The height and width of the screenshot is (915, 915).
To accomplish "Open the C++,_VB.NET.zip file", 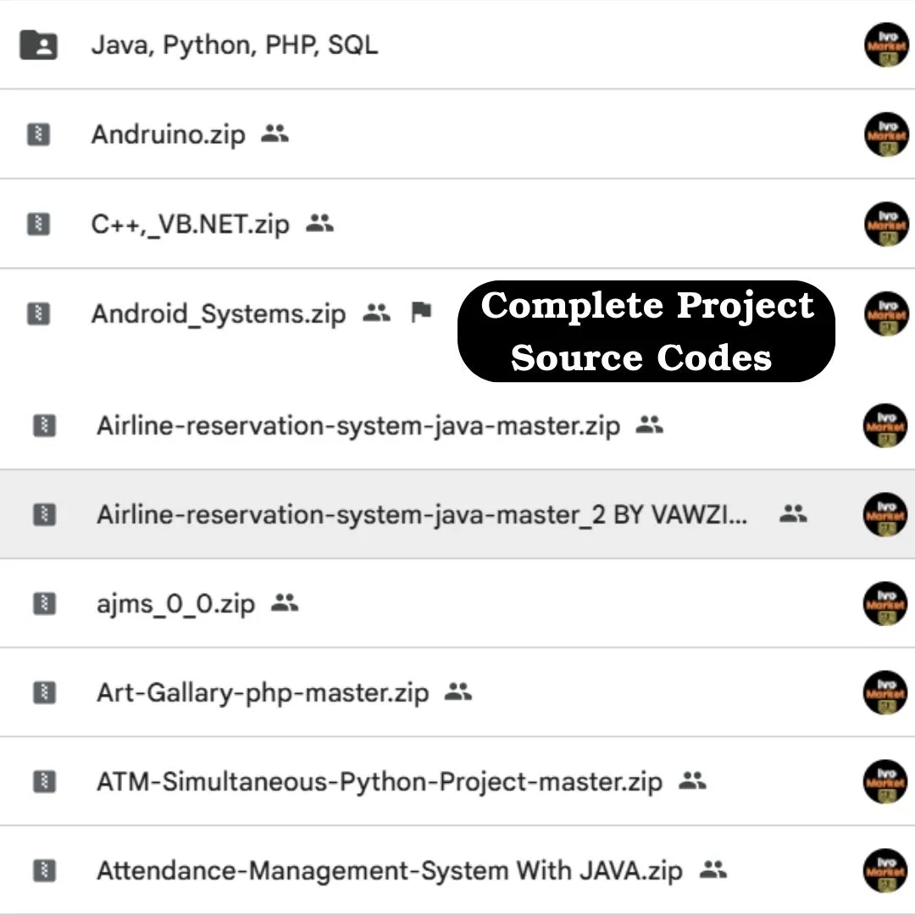I will point(190,224).
